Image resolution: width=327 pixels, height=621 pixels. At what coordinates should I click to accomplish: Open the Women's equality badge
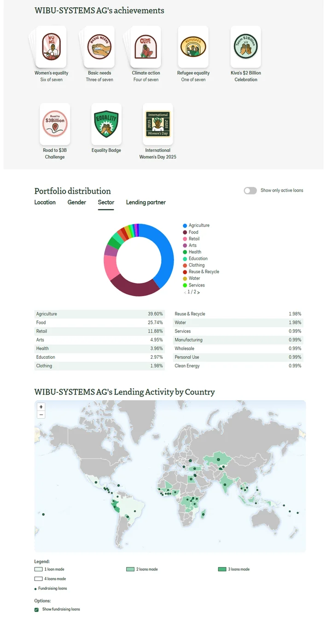(51, 47)
